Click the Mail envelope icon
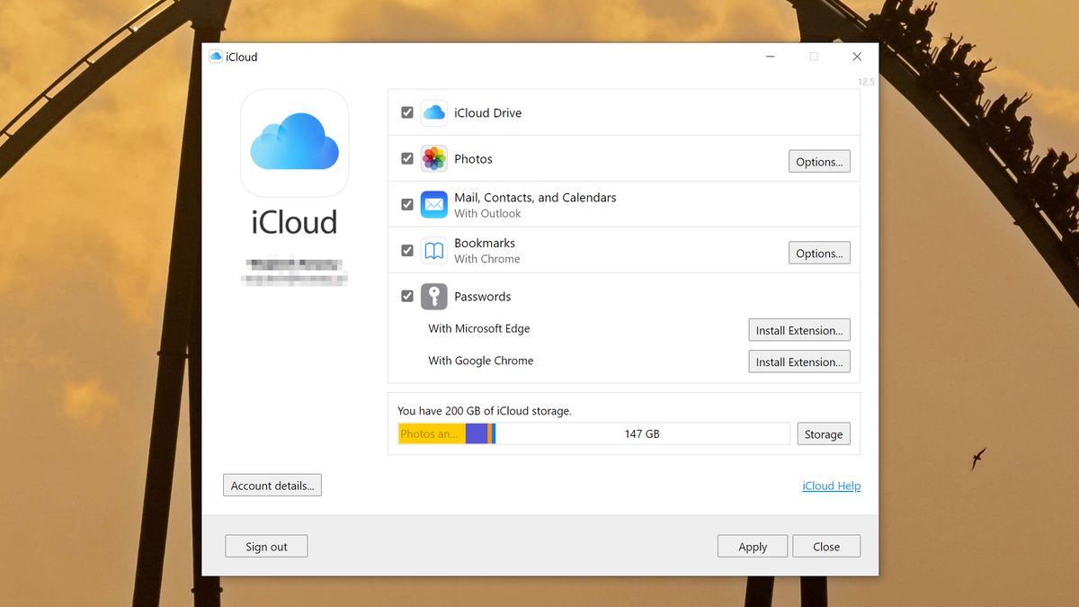Screen dimensions: 1079x607 point(433,204)
